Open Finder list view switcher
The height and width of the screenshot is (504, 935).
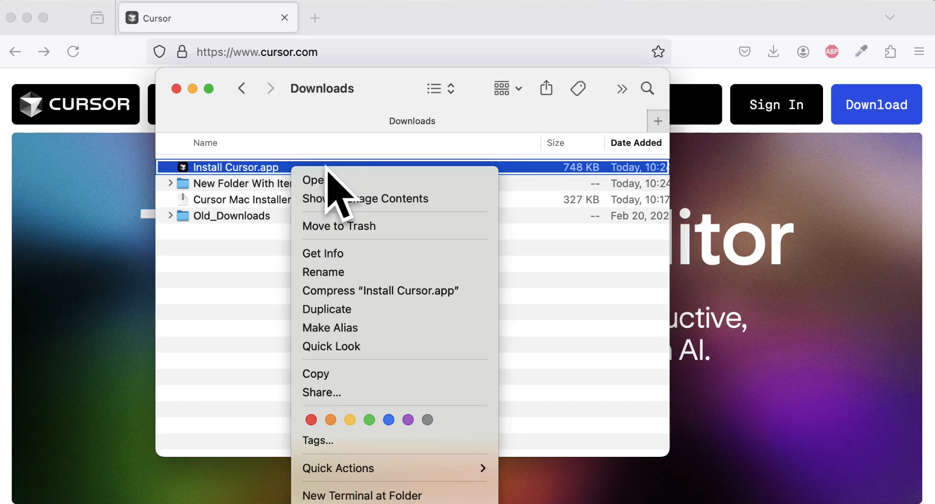pos(440,88)
